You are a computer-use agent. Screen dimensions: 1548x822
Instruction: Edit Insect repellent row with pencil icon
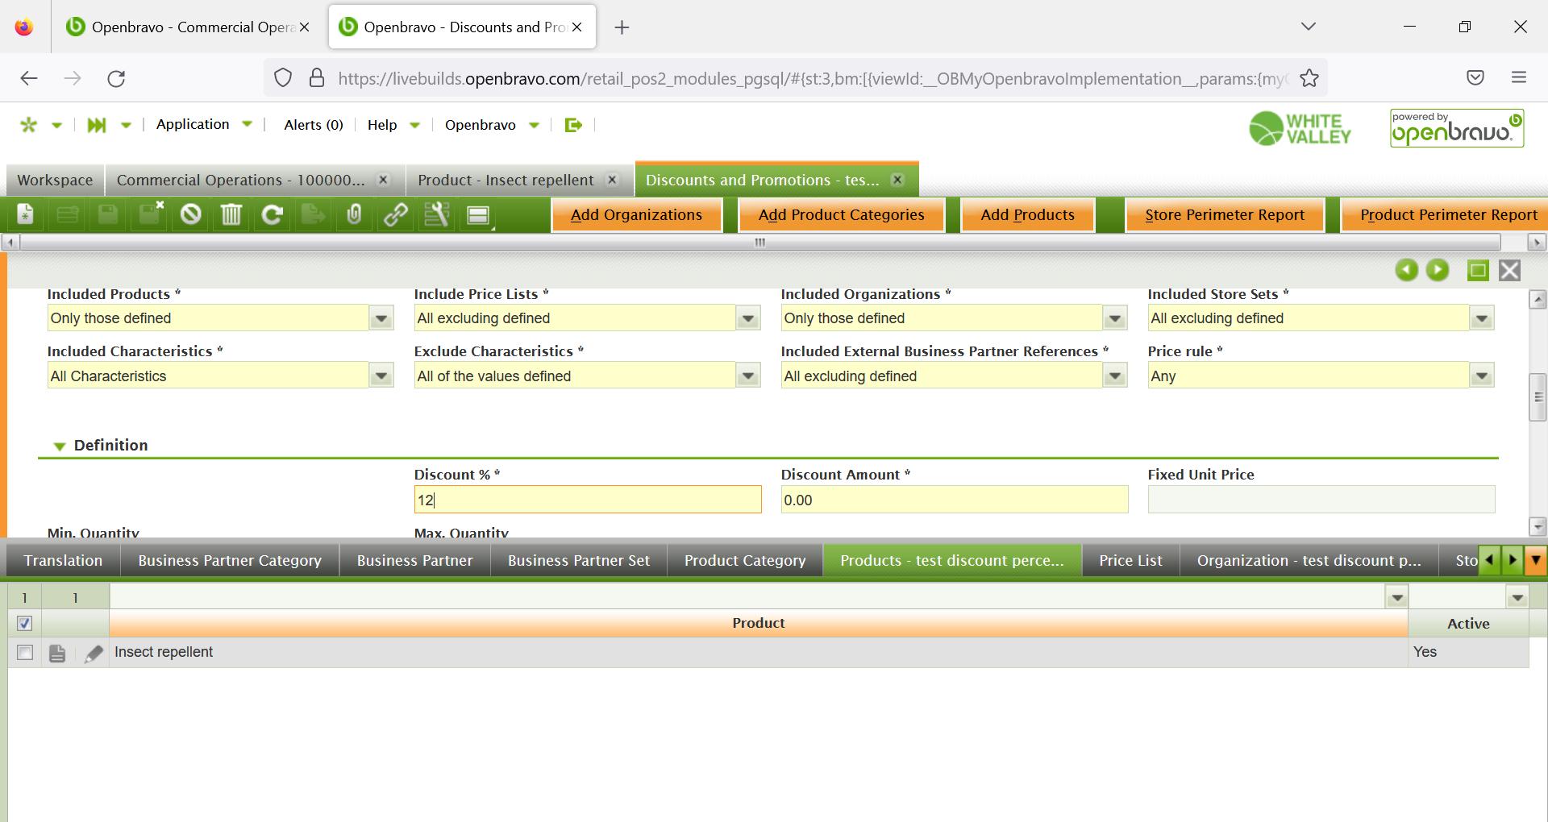pyautogui.click(x=94, y=653)
